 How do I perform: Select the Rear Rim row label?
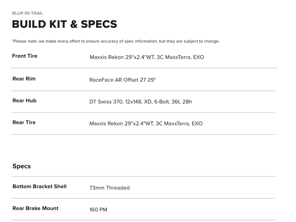(x=24, y=79)
